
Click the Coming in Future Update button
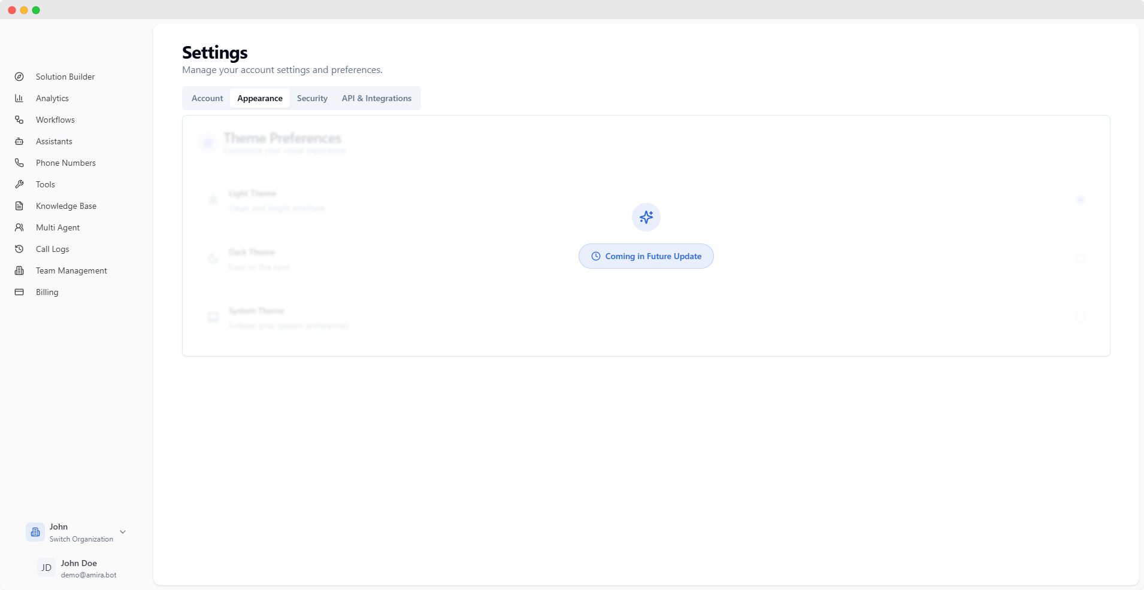click(646, 256)
